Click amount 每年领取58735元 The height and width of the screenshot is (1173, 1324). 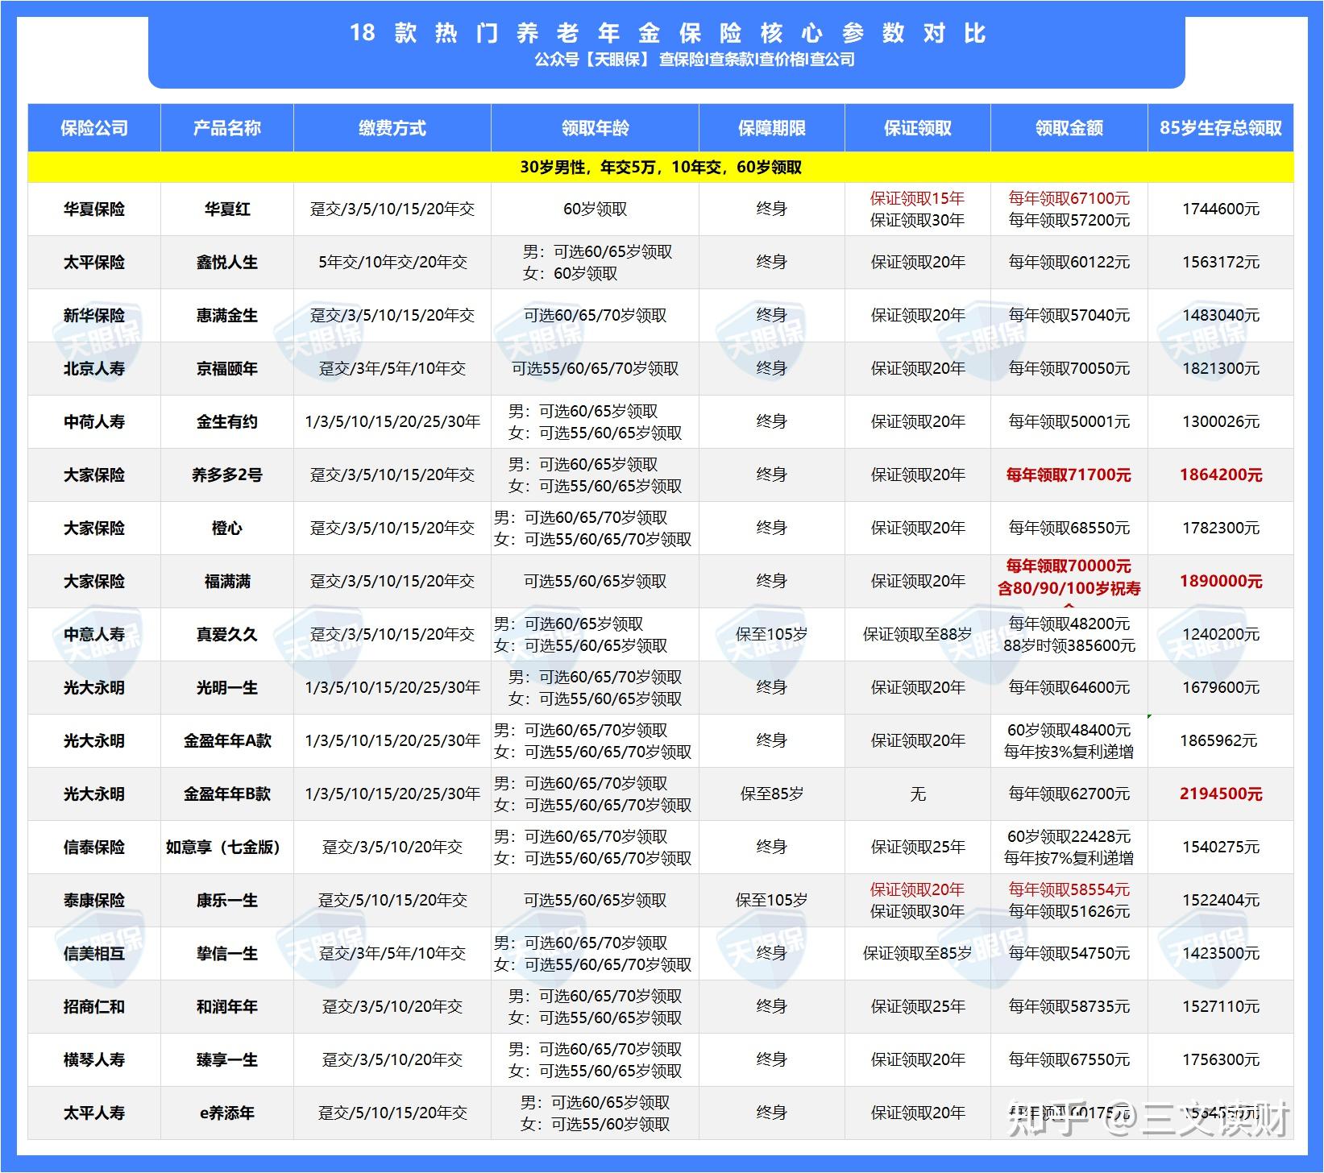point(1069,1007)
